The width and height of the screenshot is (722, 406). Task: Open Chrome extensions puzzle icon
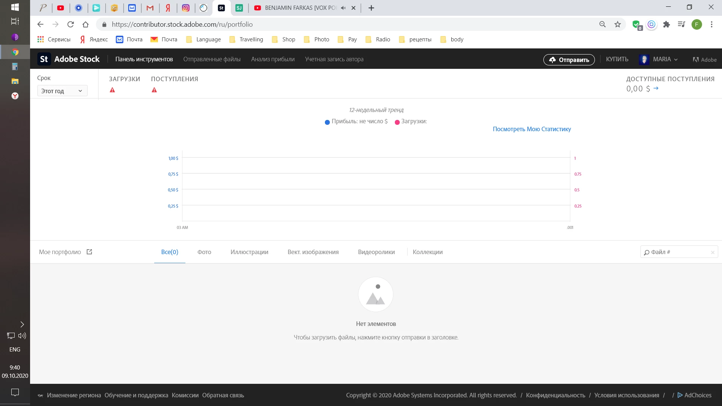click(666, 24)
